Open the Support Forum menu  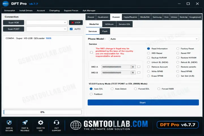pos(71,10)
